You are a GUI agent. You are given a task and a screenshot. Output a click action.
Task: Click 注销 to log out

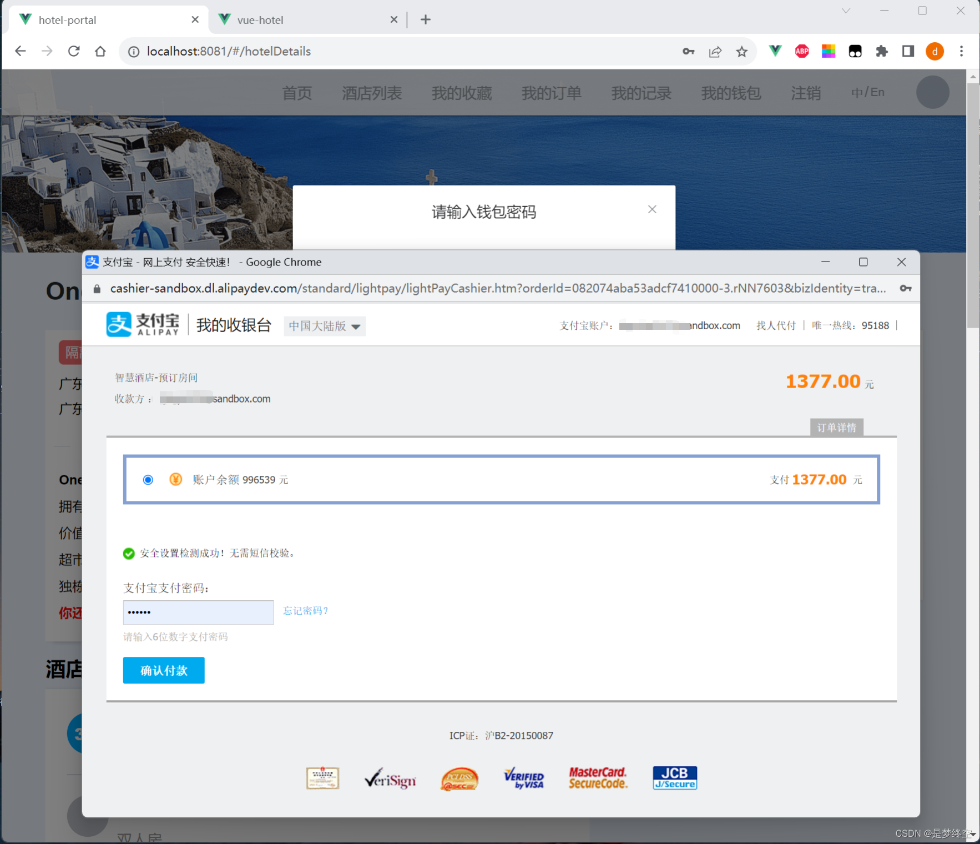(806, 93)
